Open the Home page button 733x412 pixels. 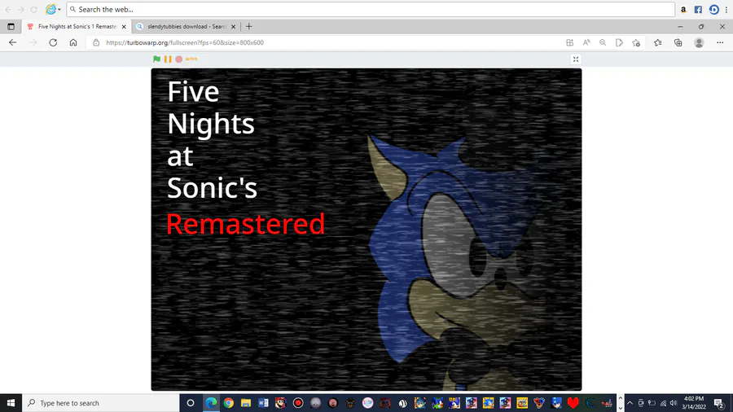(x=73, y=42)
